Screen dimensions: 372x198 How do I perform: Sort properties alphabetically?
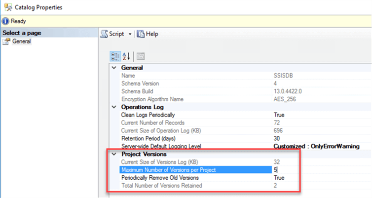126,56
